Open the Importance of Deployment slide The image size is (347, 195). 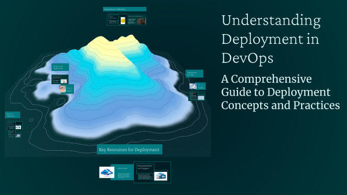click(137, 20)
